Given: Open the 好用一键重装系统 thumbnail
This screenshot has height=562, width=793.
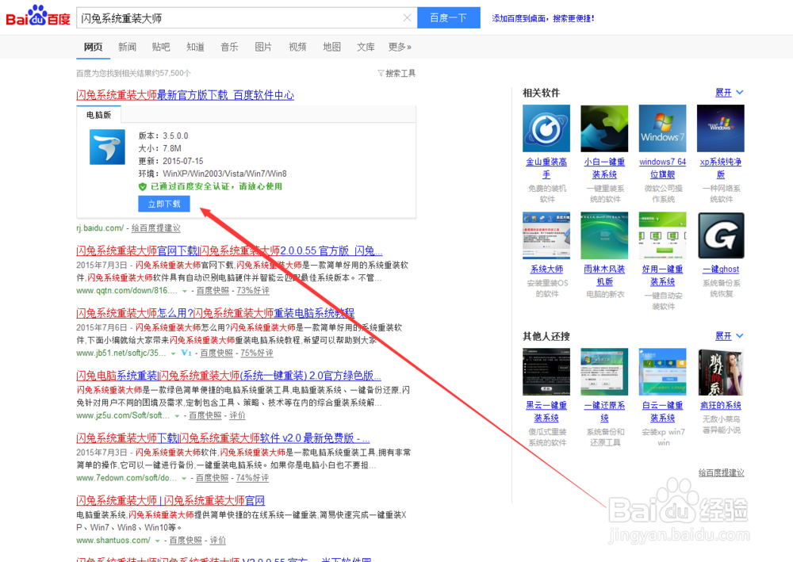Looking at the screenshot, I should [662, 235].
